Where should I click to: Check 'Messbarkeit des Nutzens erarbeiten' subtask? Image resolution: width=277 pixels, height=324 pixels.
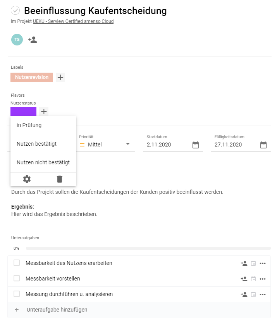coord(17,263)
